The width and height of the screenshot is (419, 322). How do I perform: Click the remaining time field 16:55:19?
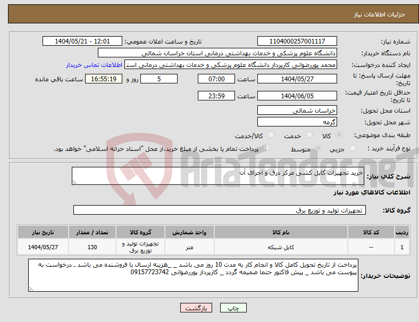104,79
